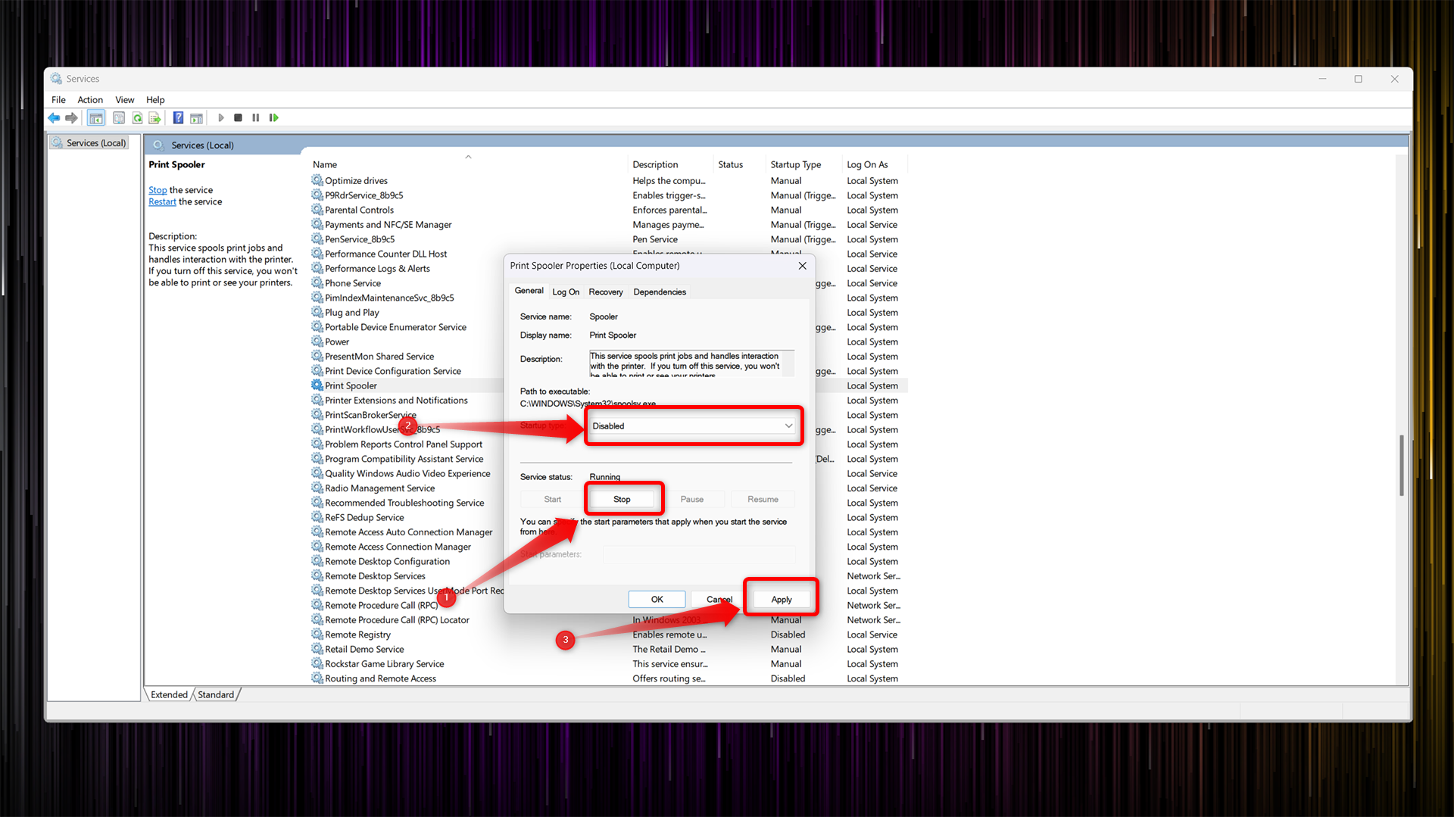The height and width of the screenshot is (817, 1454).
Task: Toggle the Show/Hide Console Tree toolbar icon
Action: click(x=96, y=118)
